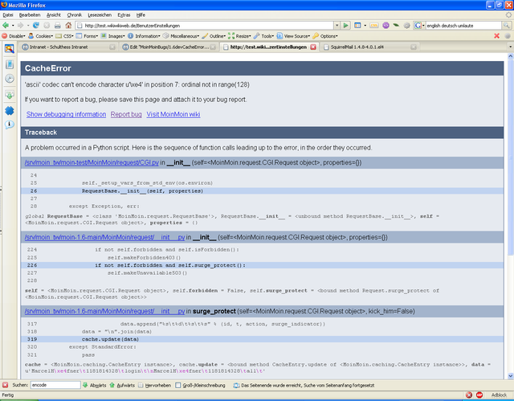
Task: Open the bookmarks sidebar icon
Action: tap(9, 63)
